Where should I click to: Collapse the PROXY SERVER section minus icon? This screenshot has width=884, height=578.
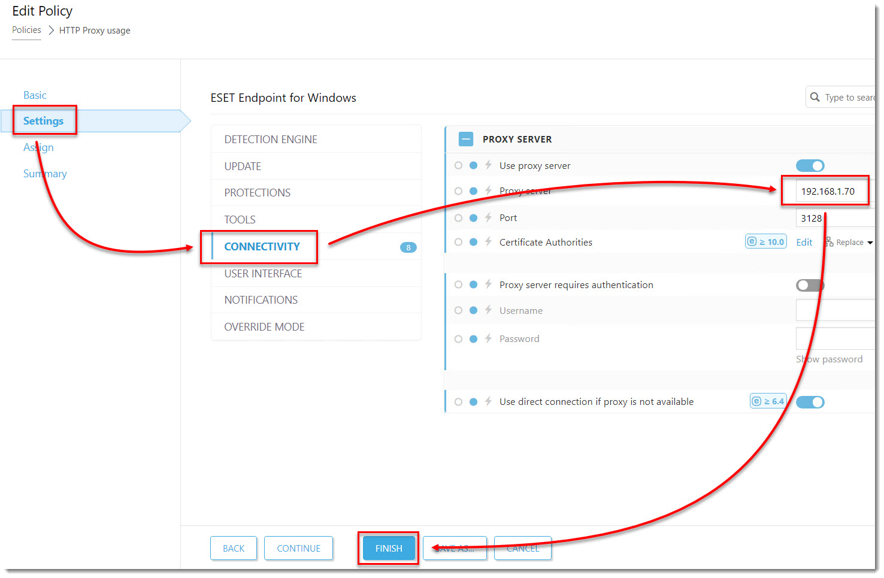pyautogui.click(x=465, y=139)
